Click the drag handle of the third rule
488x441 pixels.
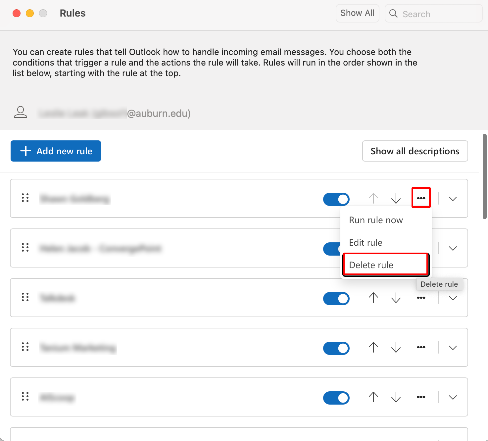click(x=25, y=297)
